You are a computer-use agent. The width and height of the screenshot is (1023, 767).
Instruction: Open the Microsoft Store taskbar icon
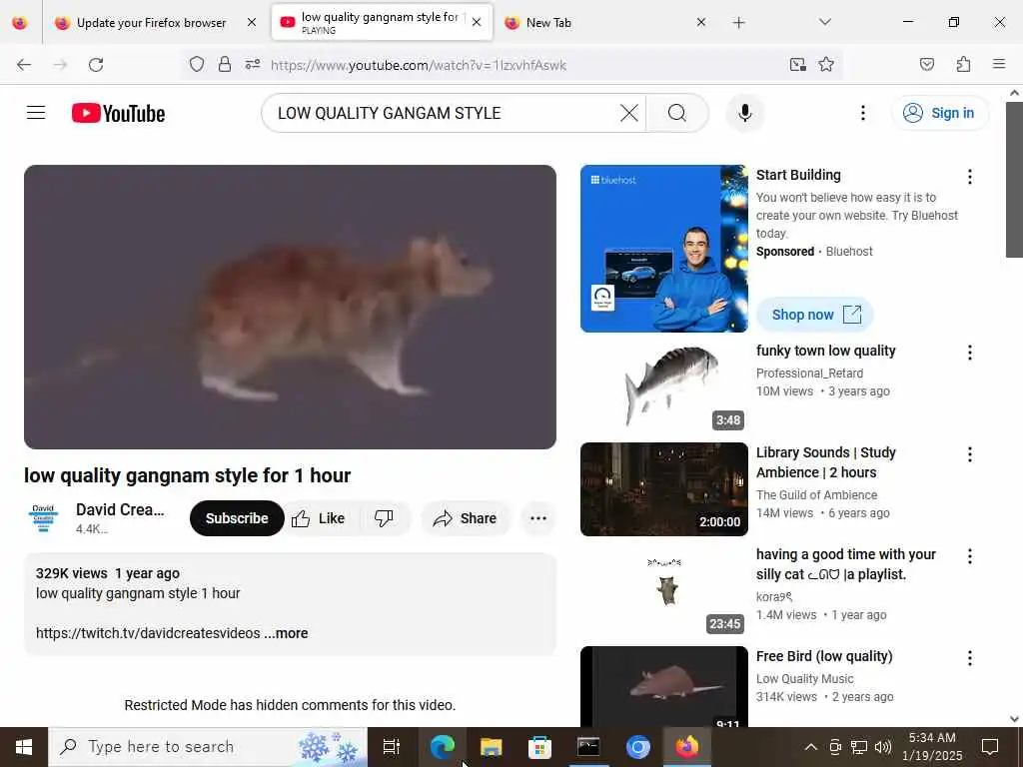pyautogui.click(x=539, y=747)
